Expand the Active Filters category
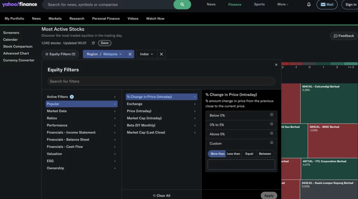 [x=81, y=97]
